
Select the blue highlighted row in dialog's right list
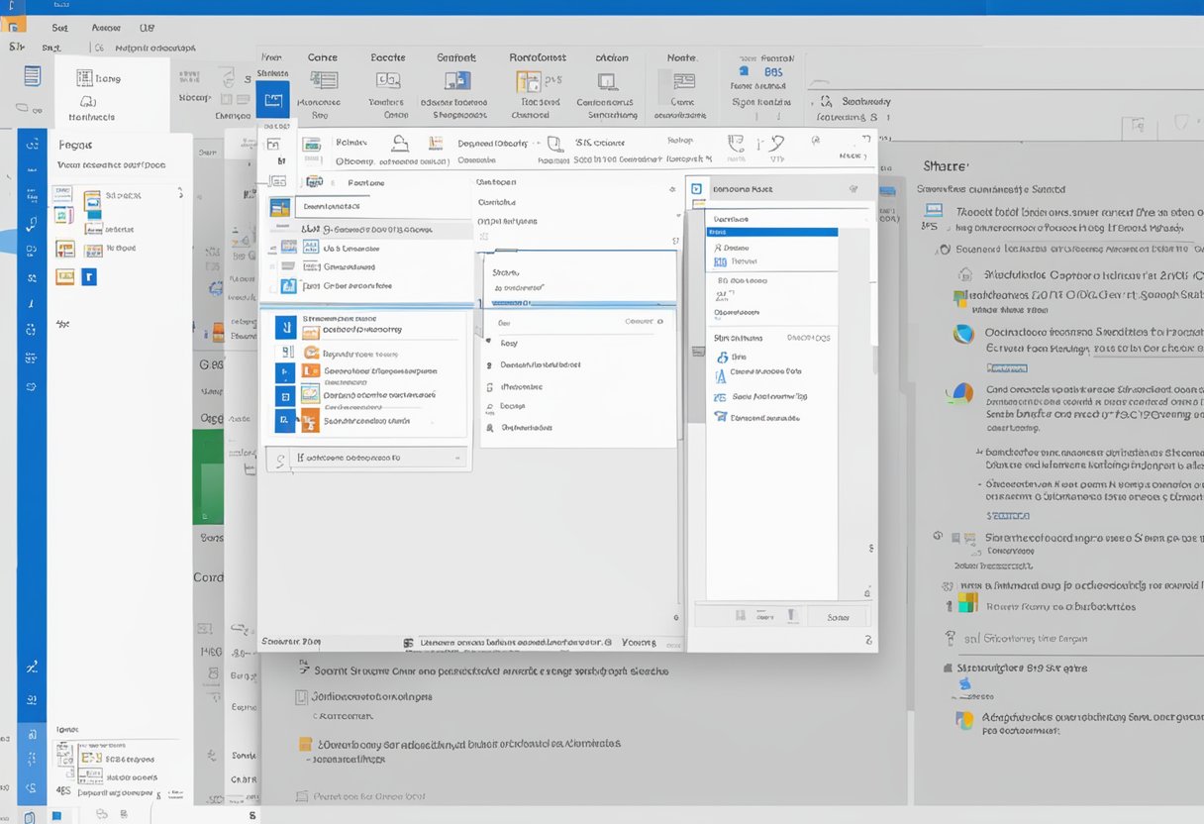[x=772, y=232]
